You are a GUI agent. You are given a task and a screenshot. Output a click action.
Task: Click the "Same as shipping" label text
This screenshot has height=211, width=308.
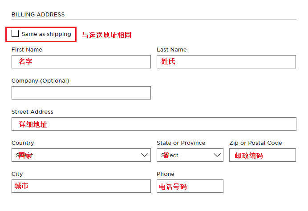click(46, 34)
